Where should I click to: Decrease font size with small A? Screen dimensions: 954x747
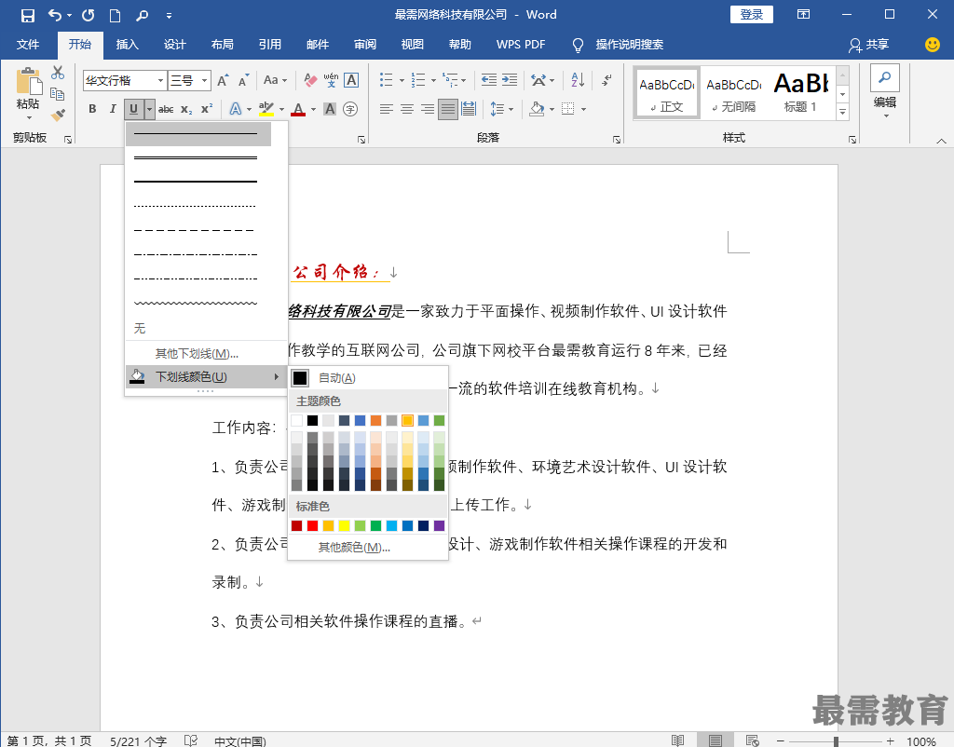pyautogui.click(x=243, y=80)
